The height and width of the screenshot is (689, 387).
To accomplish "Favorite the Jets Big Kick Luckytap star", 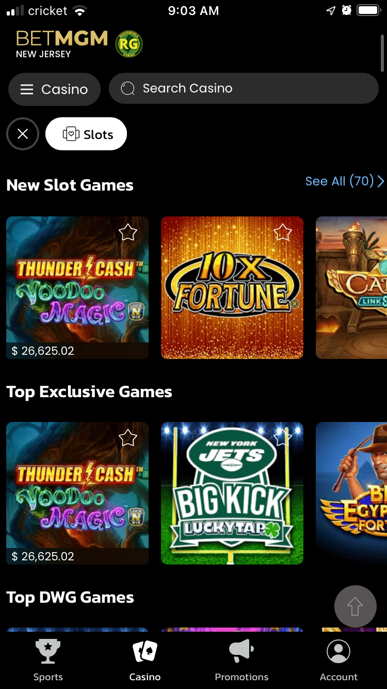I will [283, 438].
